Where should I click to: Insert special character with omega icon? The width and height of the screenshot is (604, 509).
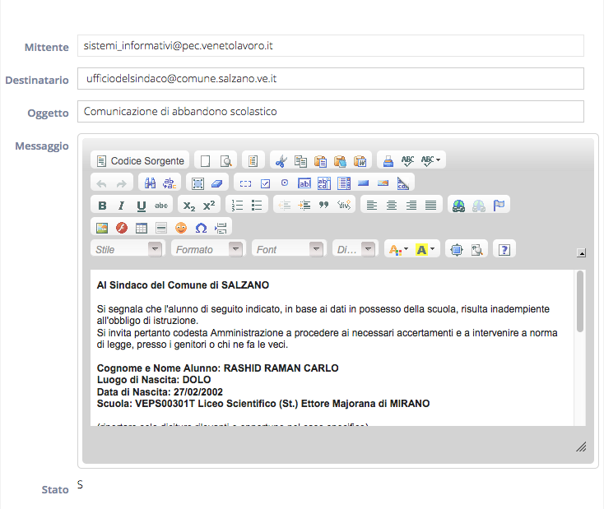[200, 228]
